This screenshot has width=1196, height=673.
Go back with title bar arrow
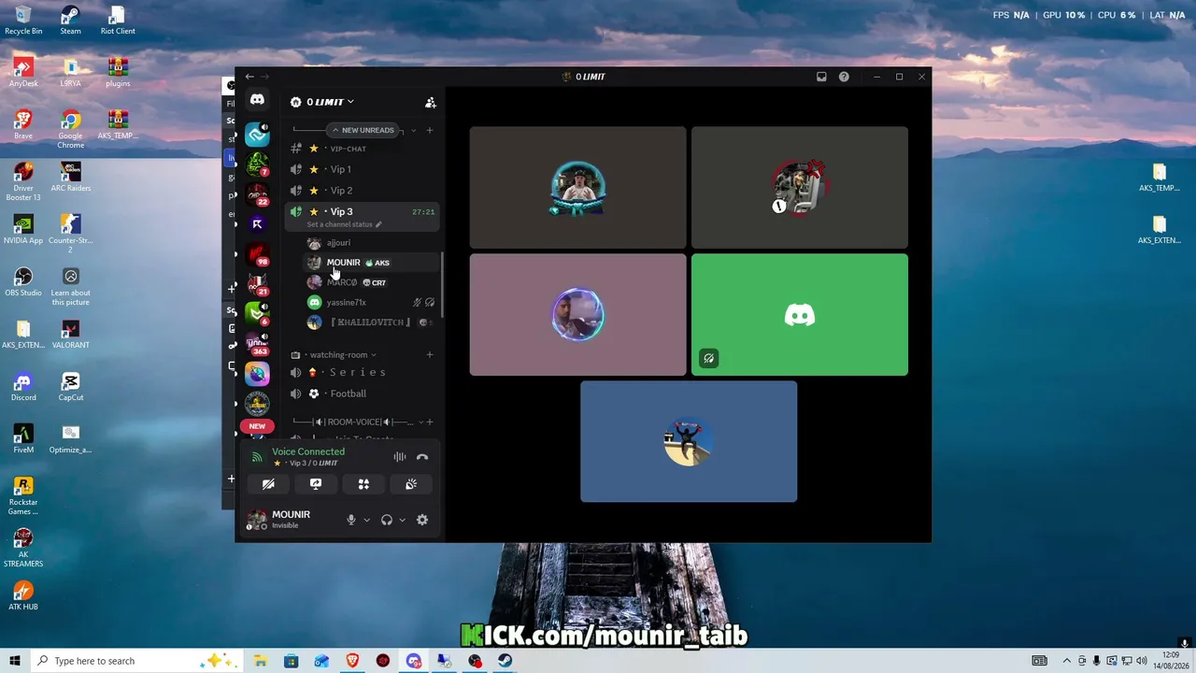249,77
